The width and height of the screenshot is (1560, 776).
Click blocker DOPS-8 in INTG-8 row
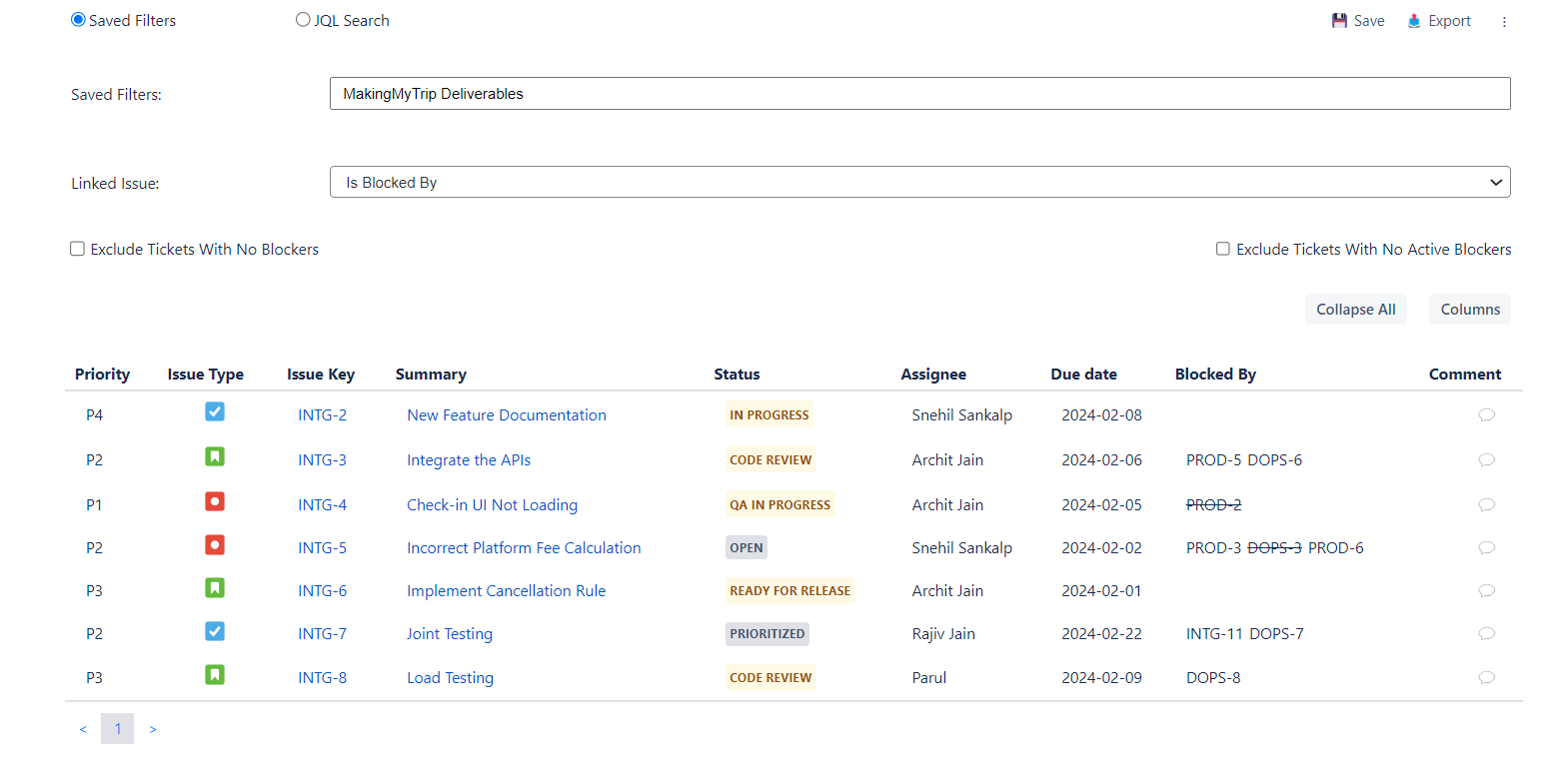click(x=1213, y=678)
